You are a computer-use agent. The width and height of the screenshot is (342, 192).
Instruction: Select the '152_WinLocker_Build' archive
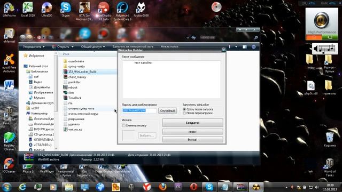pos(82,71)
